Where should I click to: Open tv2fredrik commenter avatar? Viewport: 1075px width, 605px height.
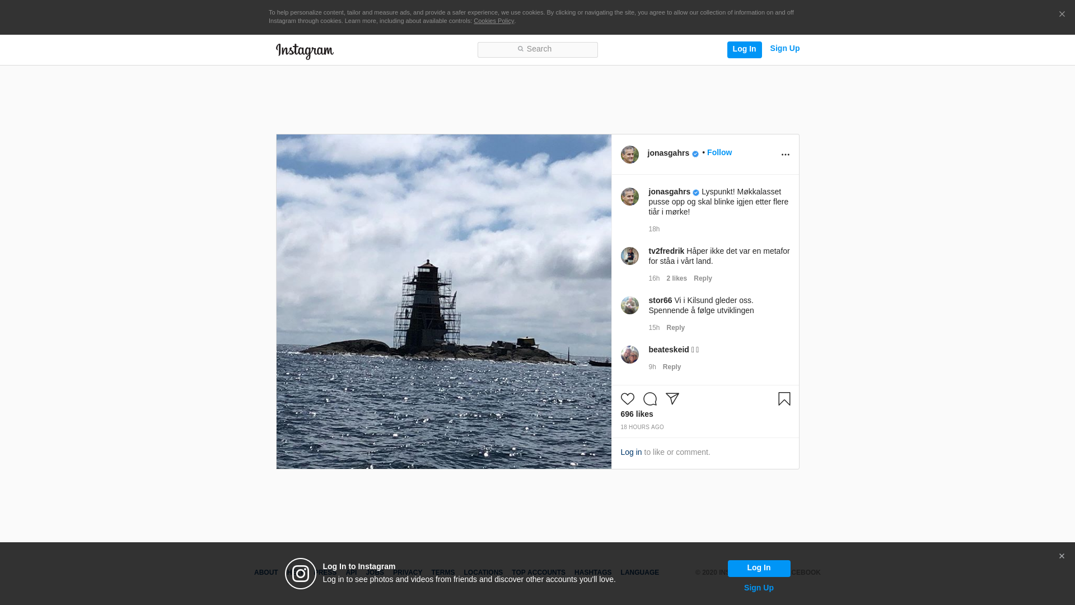(x=629, y=256)
